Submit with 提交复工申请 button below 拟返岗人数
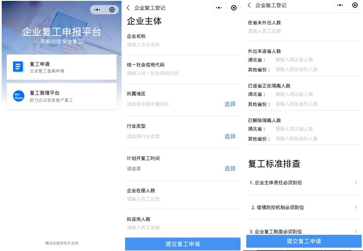 [183, 244]
